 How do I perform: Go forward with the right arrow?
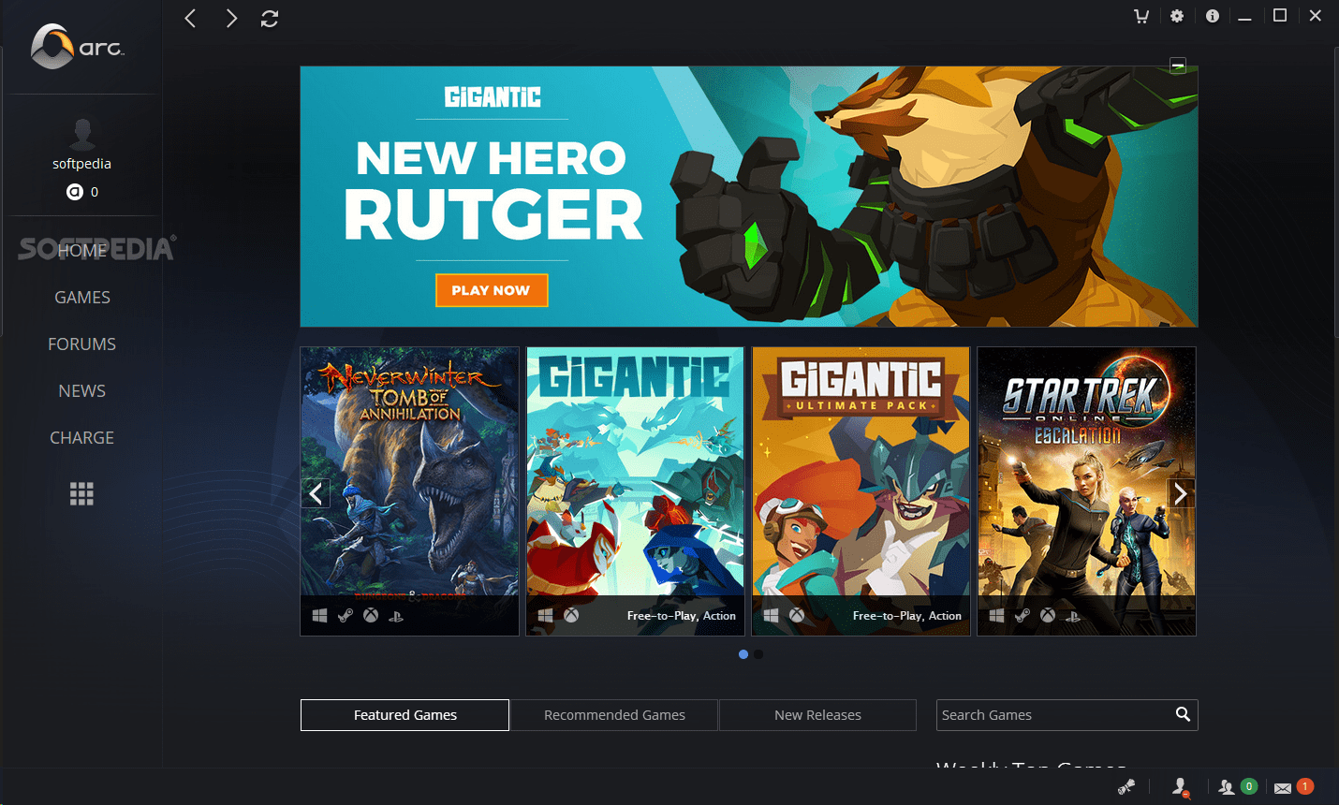(231, 18)
